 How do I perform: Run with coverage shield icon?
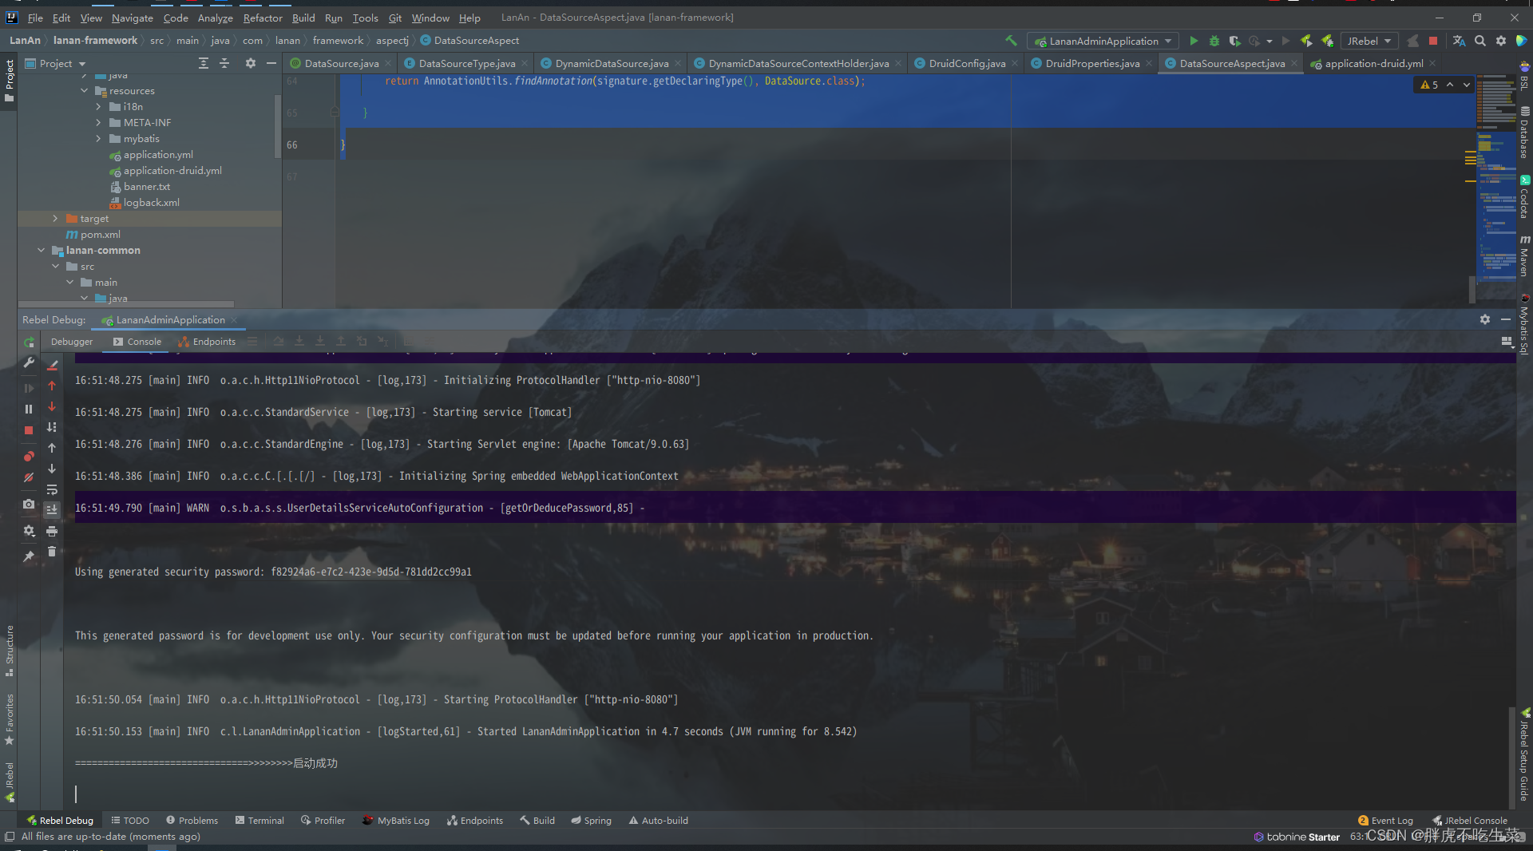[x=1234, y=41]
